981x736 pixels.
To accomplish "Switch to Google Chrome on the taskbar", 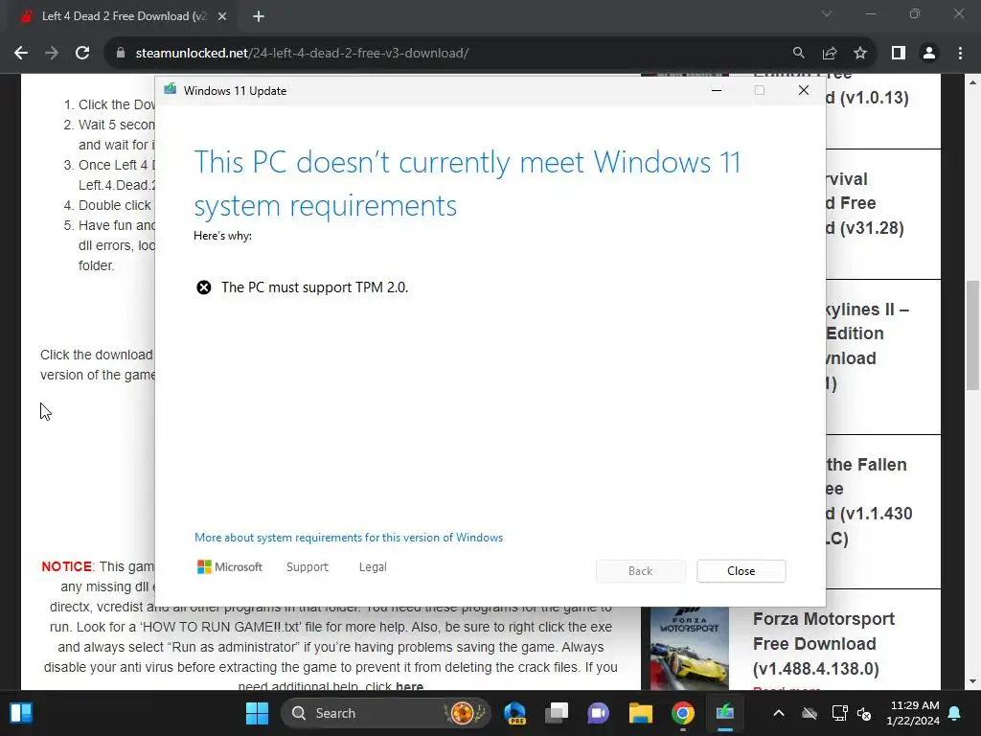I will 682,713.
